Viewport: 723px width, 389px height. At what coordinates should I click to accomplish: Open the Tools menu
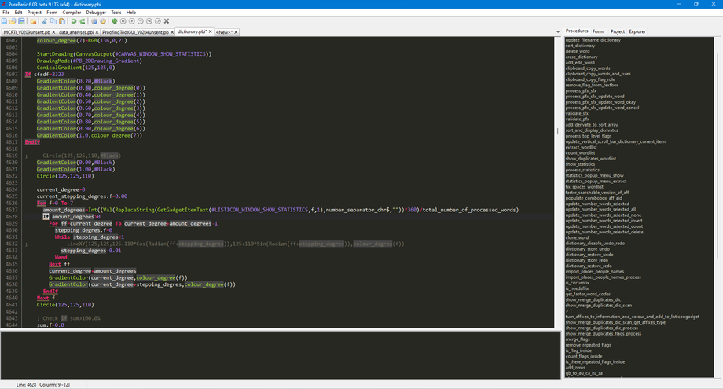click(116, 13)
